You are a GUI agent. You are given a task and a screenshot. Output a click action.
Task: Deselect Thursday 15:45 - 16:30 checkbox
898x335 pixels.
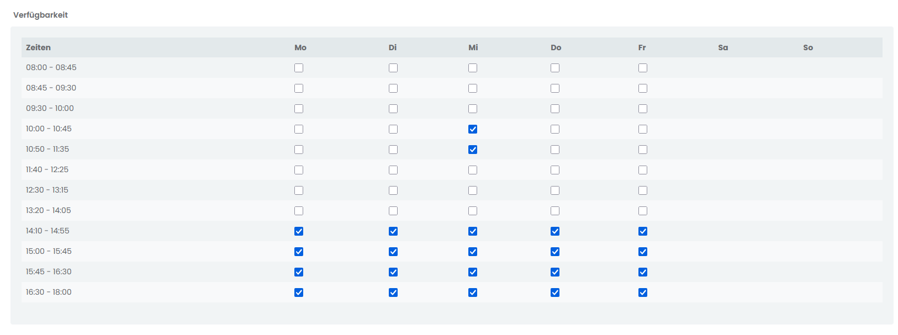555,272
